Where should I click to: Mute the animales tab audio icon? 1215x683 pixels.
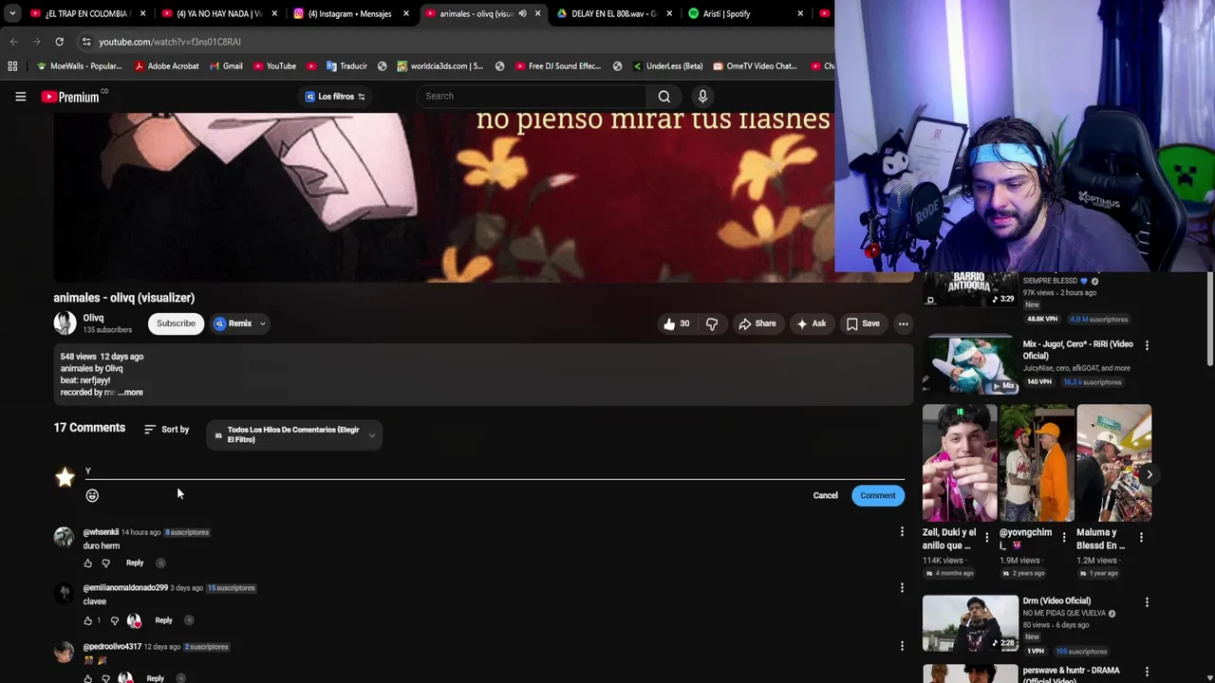click(522, 13)
